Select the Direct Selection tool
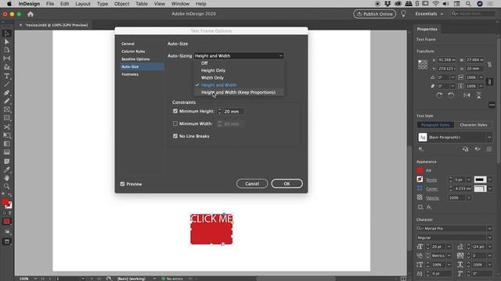Screen dimensions: 501x281 pyautogui.click(x=7, y=41)
